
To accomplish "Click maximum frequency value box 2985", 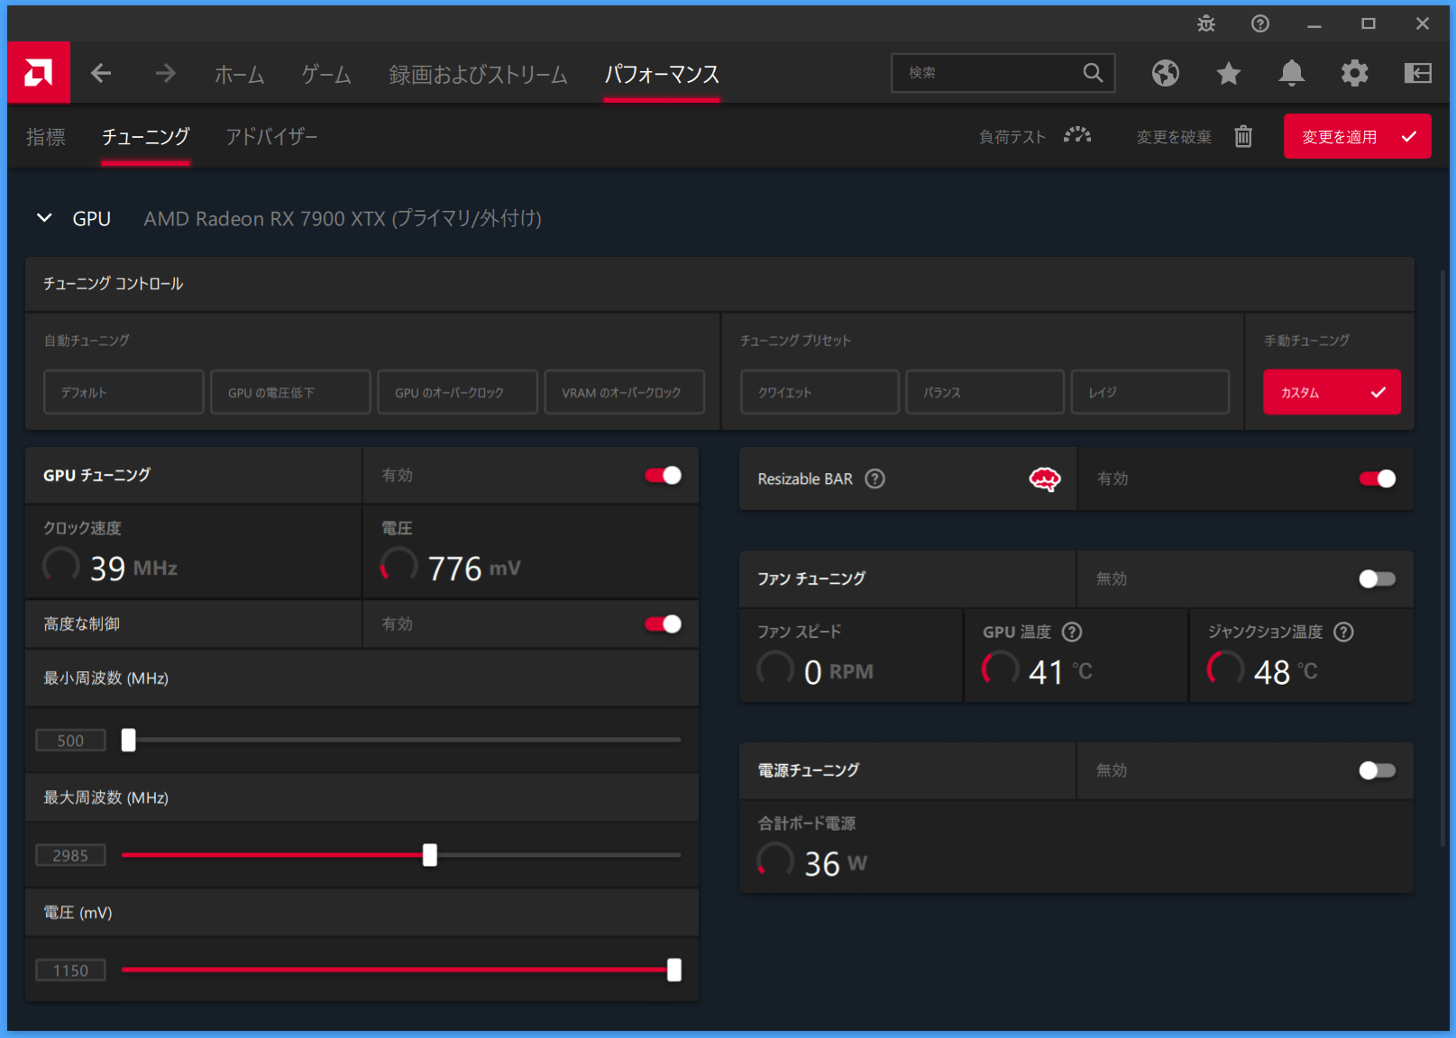I will tap(70, 855).
